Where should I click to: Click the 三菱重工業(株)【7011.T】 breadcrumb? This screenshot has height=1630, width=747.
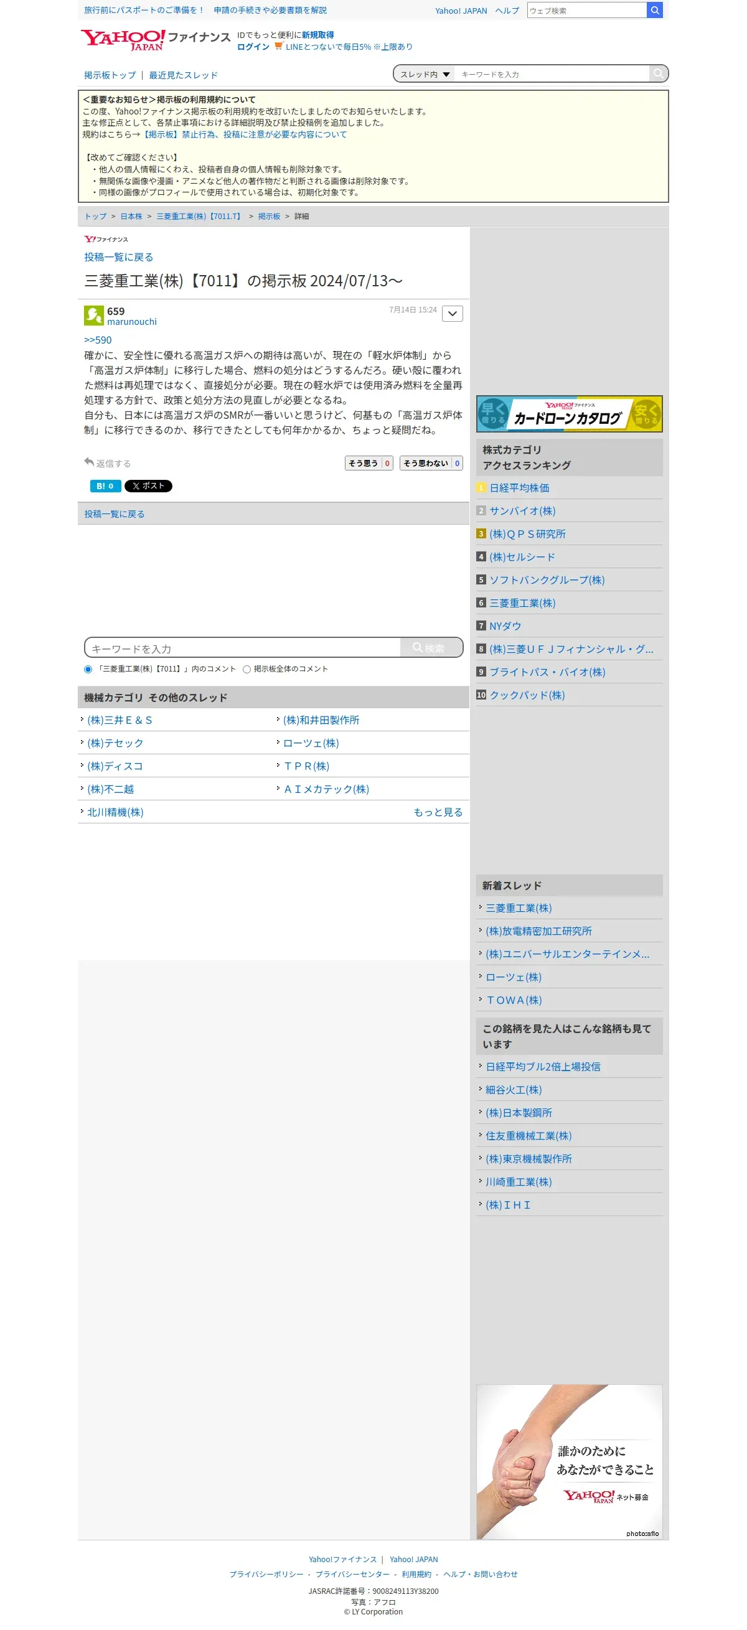(200, 217)
